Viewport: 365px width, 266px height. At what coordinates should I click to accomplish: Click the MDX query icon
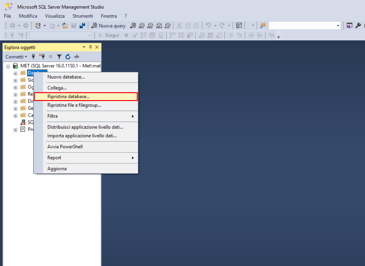[142, 26]
